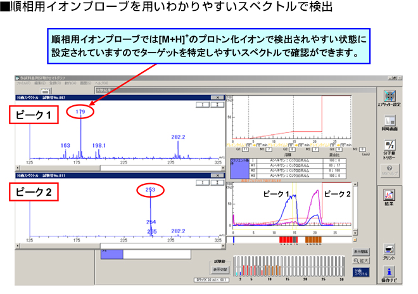Open the 同時画面 simultaneous view icon

(x=389, y=120)
